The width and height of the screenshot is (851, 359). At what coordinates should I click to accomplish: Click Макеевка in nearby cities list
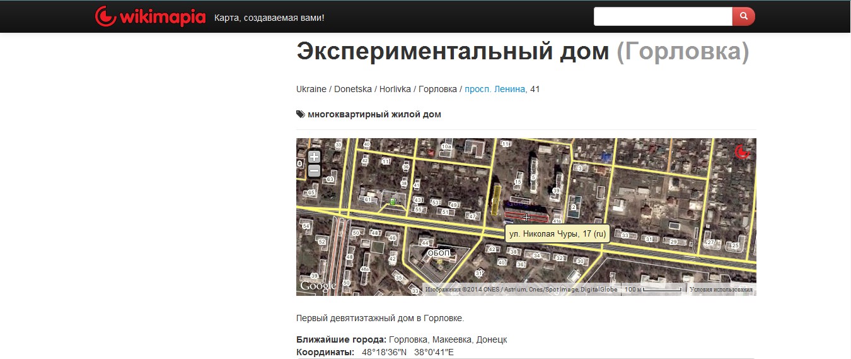coord(453,339)
